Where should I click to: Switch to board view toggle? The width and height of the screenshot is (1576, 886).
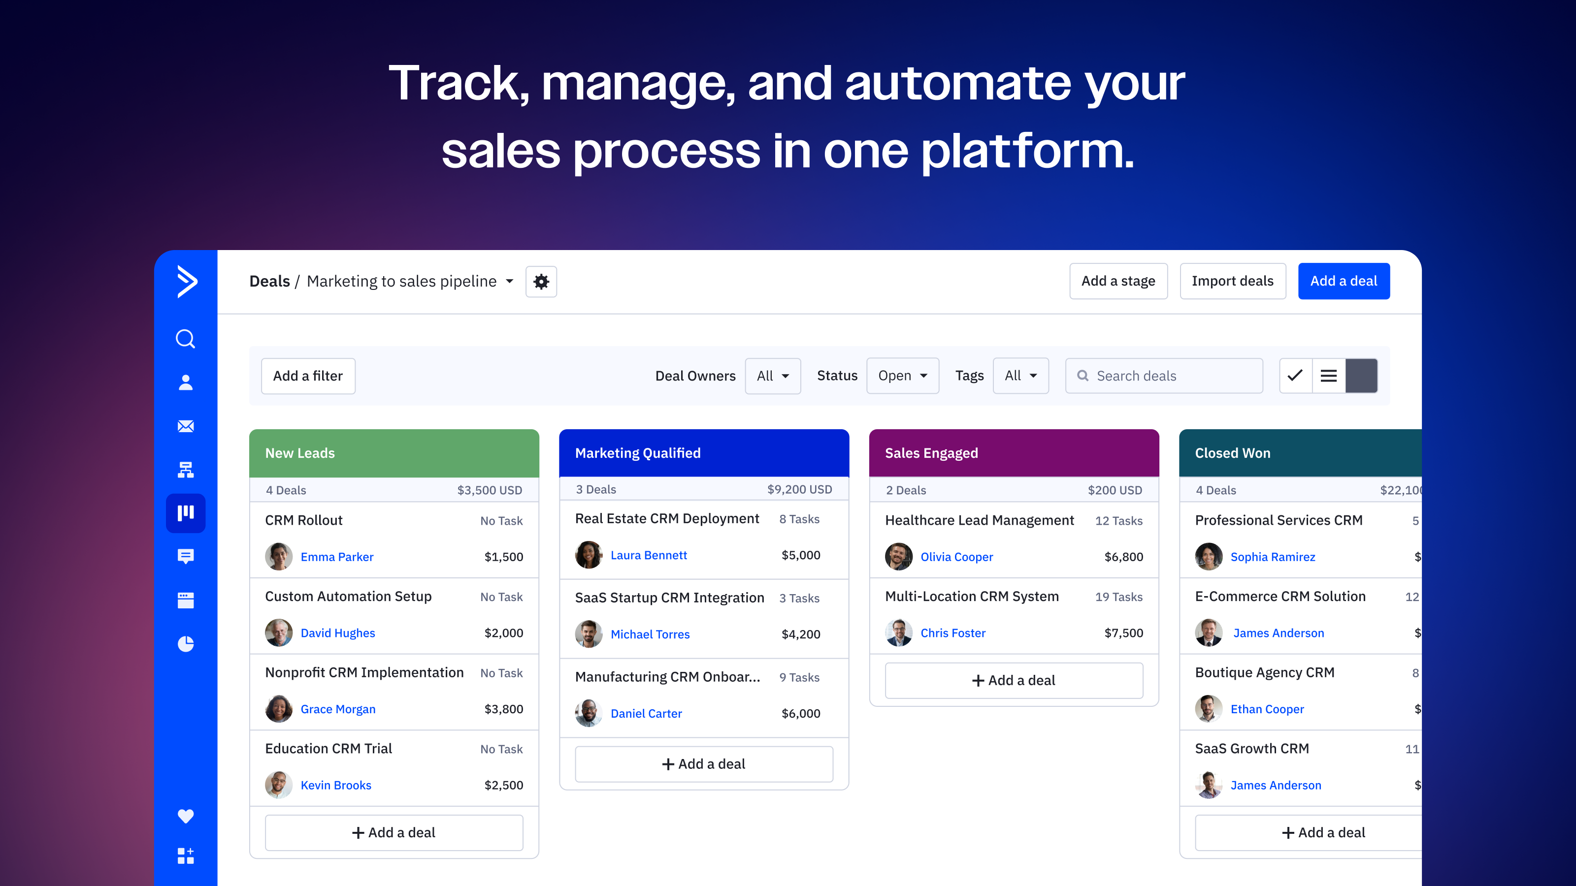(1361, 376)
